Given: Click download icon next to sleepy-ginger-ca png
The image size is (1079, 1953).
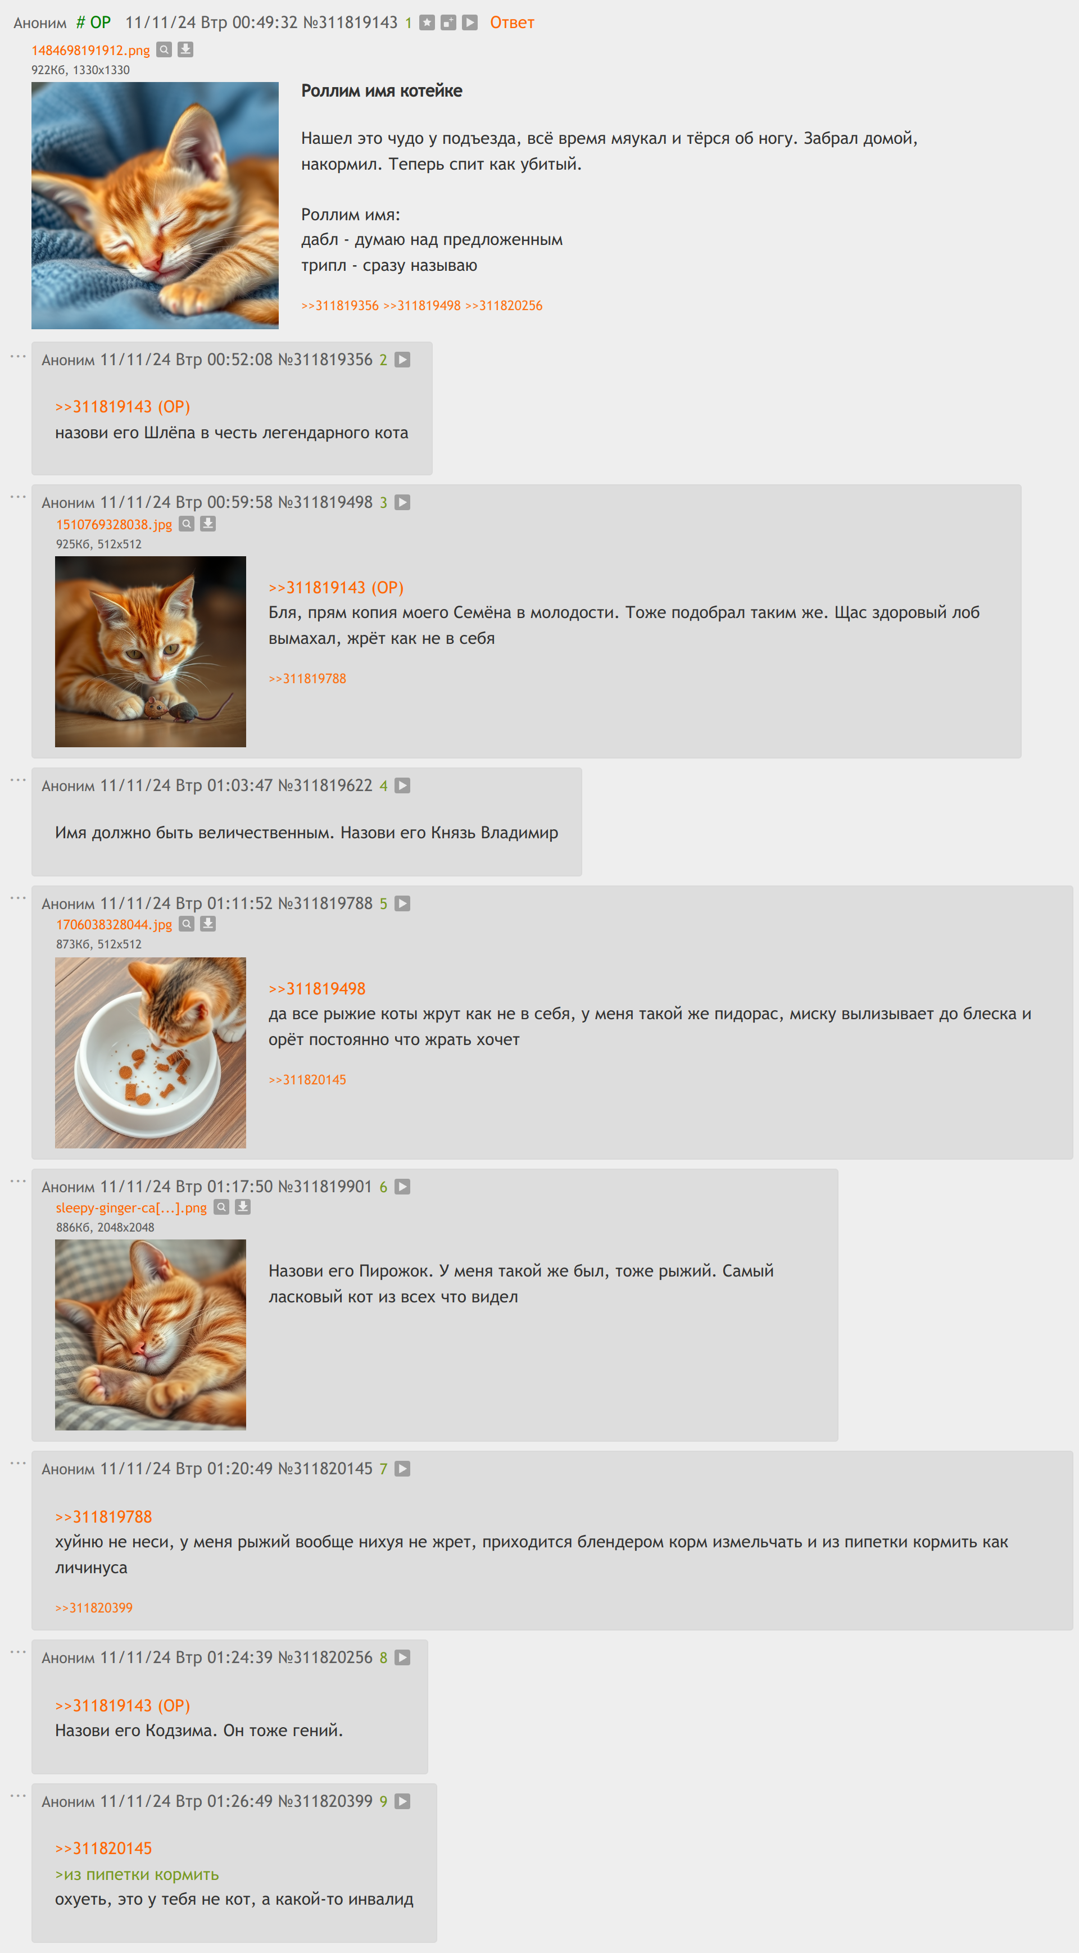Looking at the screenshot, I should pos(243,1207).
